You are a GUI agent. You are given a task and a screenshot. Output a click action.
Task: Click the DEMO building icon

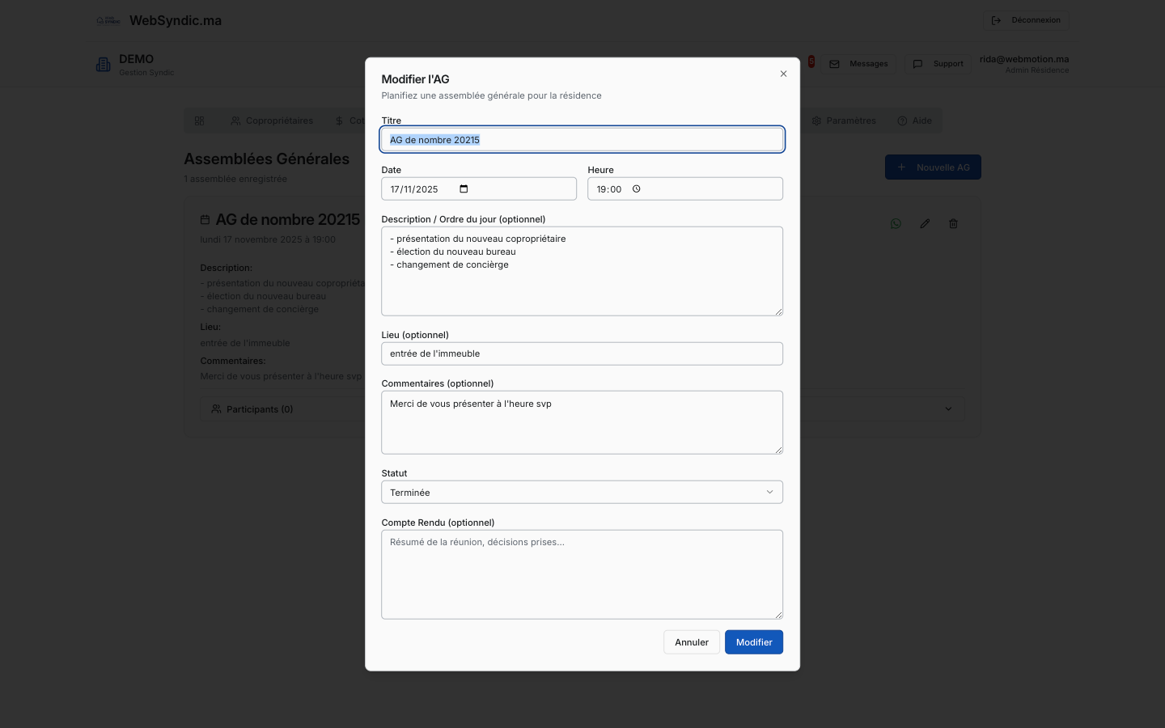pos(104,65)
